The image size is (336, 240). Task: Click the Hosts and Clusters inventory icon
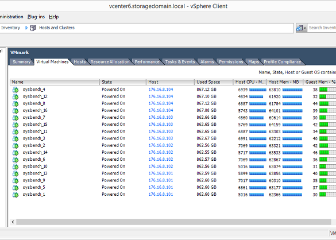point(33,28)
